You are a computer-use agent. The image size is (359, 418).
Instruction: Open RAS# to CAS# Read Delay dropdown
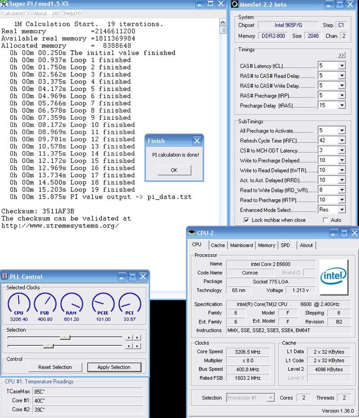point(342,76)
